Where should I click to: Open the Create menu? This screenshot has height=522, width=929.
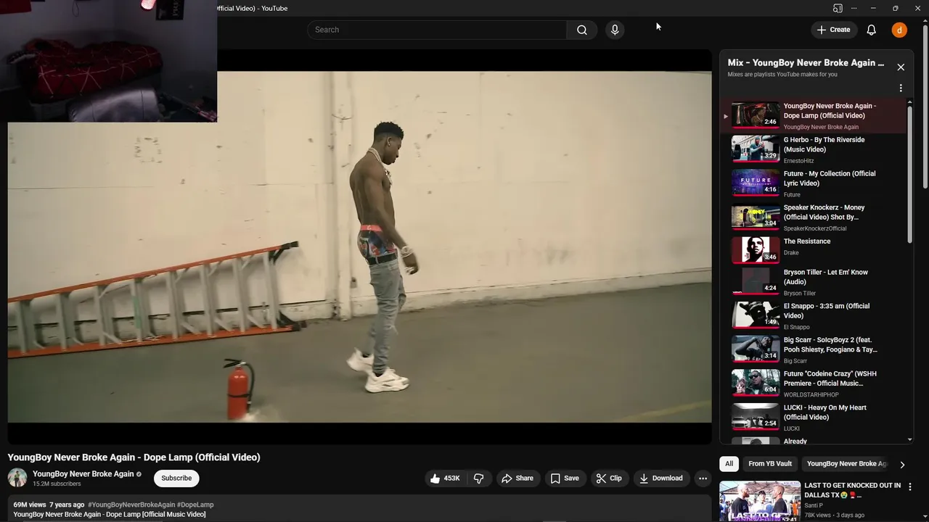pyautogui.click(x=833, y=30)
